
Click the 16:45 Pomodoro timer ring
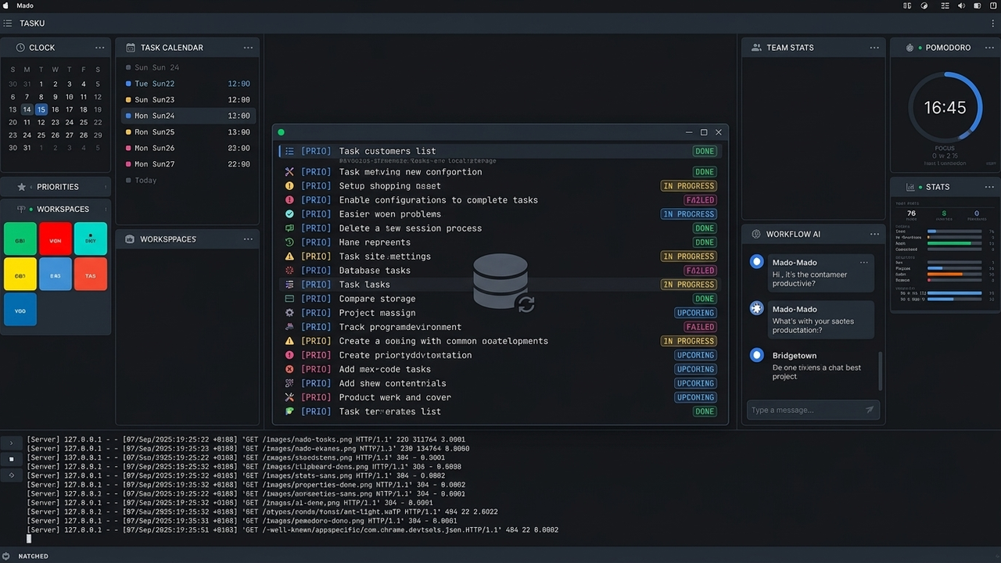click(x=945, y=108)
